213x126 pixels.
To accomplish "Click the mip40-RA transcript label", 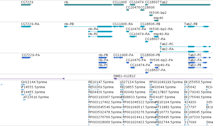I will coord(161,34).
